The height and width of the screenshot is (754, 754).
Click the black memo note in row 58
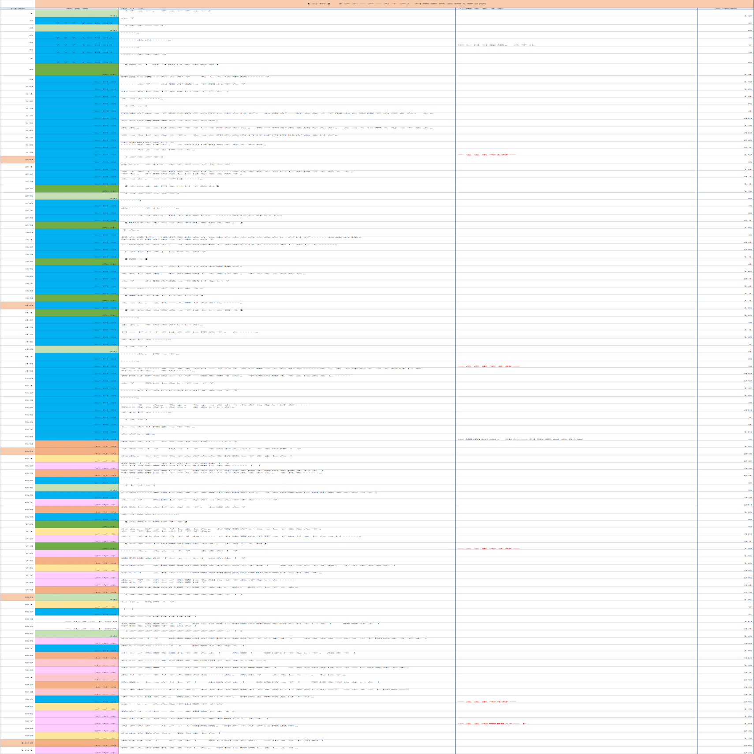point(520,439)
